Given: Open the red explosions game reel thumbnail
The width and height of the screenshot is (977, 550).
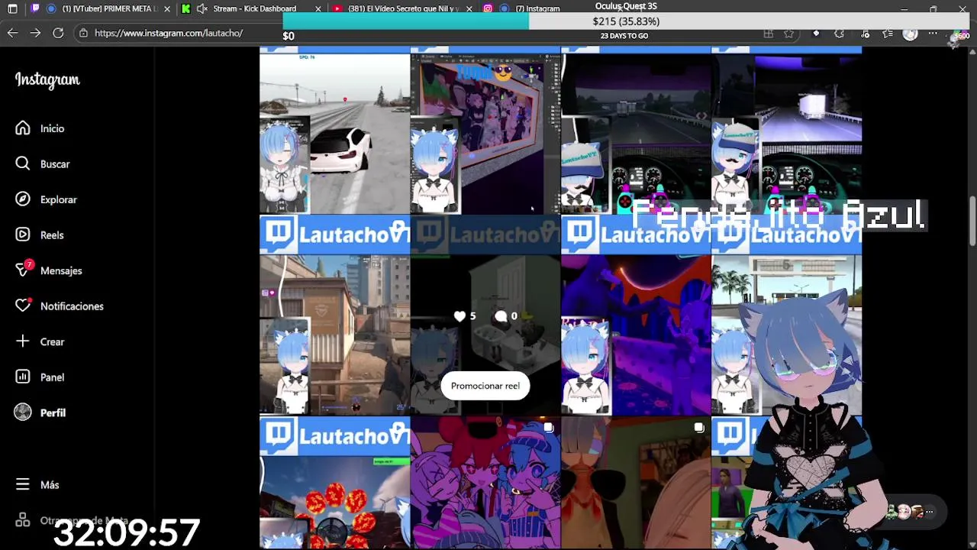Looking at the screenshot, I should pos(334,484).
